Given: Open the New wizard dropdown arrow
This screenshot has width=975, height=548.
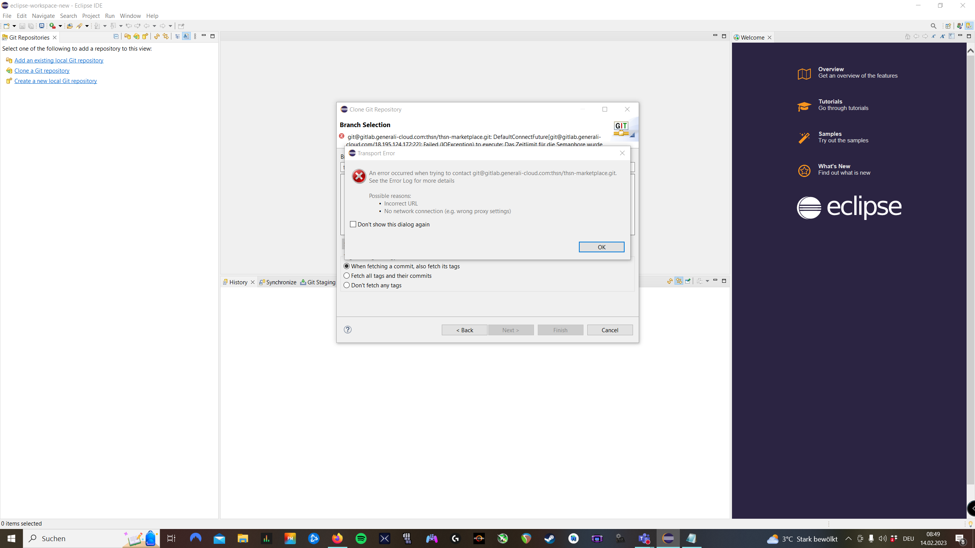Looking at the screenshot, I should [14, 26].
